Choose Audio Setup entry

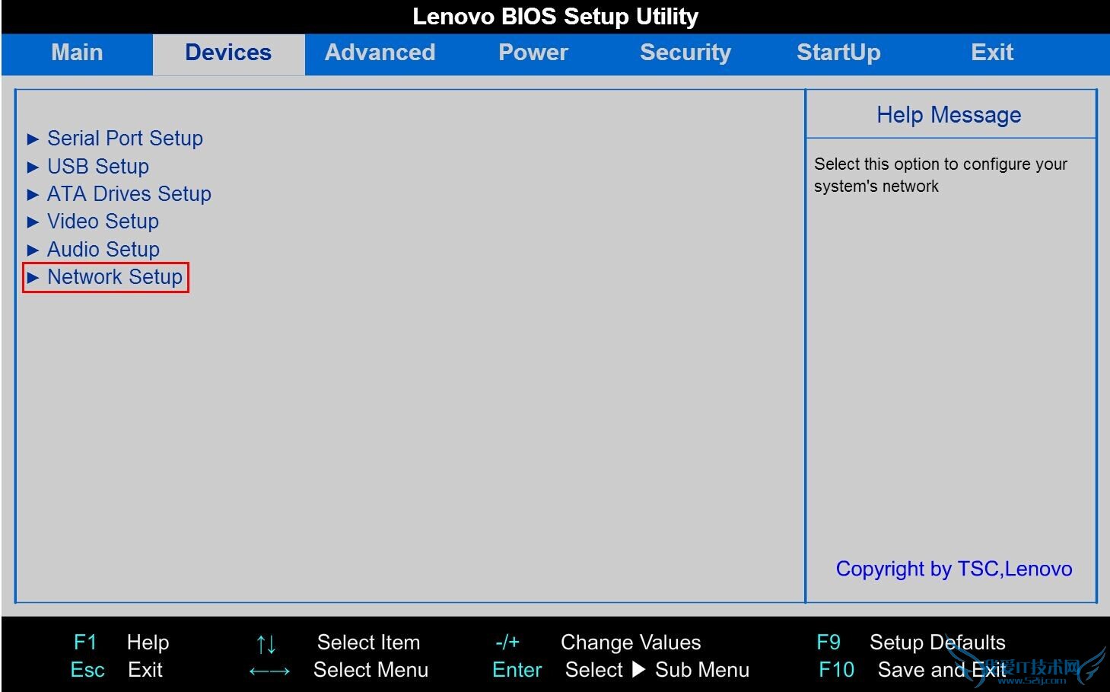point(103,249)
